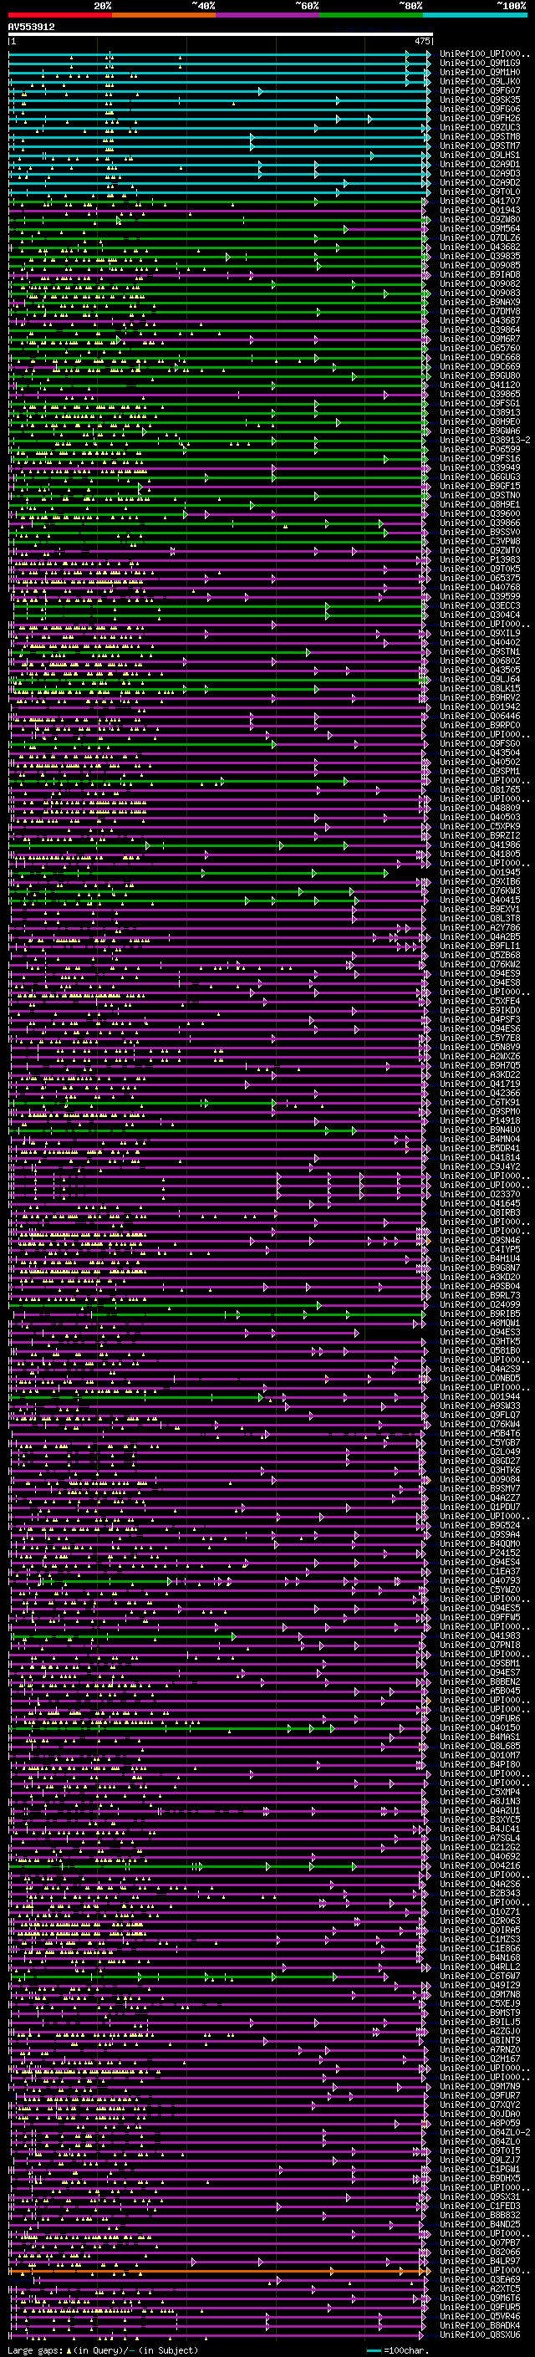Select the UniRef100_Q9FSG1 label

480,404
